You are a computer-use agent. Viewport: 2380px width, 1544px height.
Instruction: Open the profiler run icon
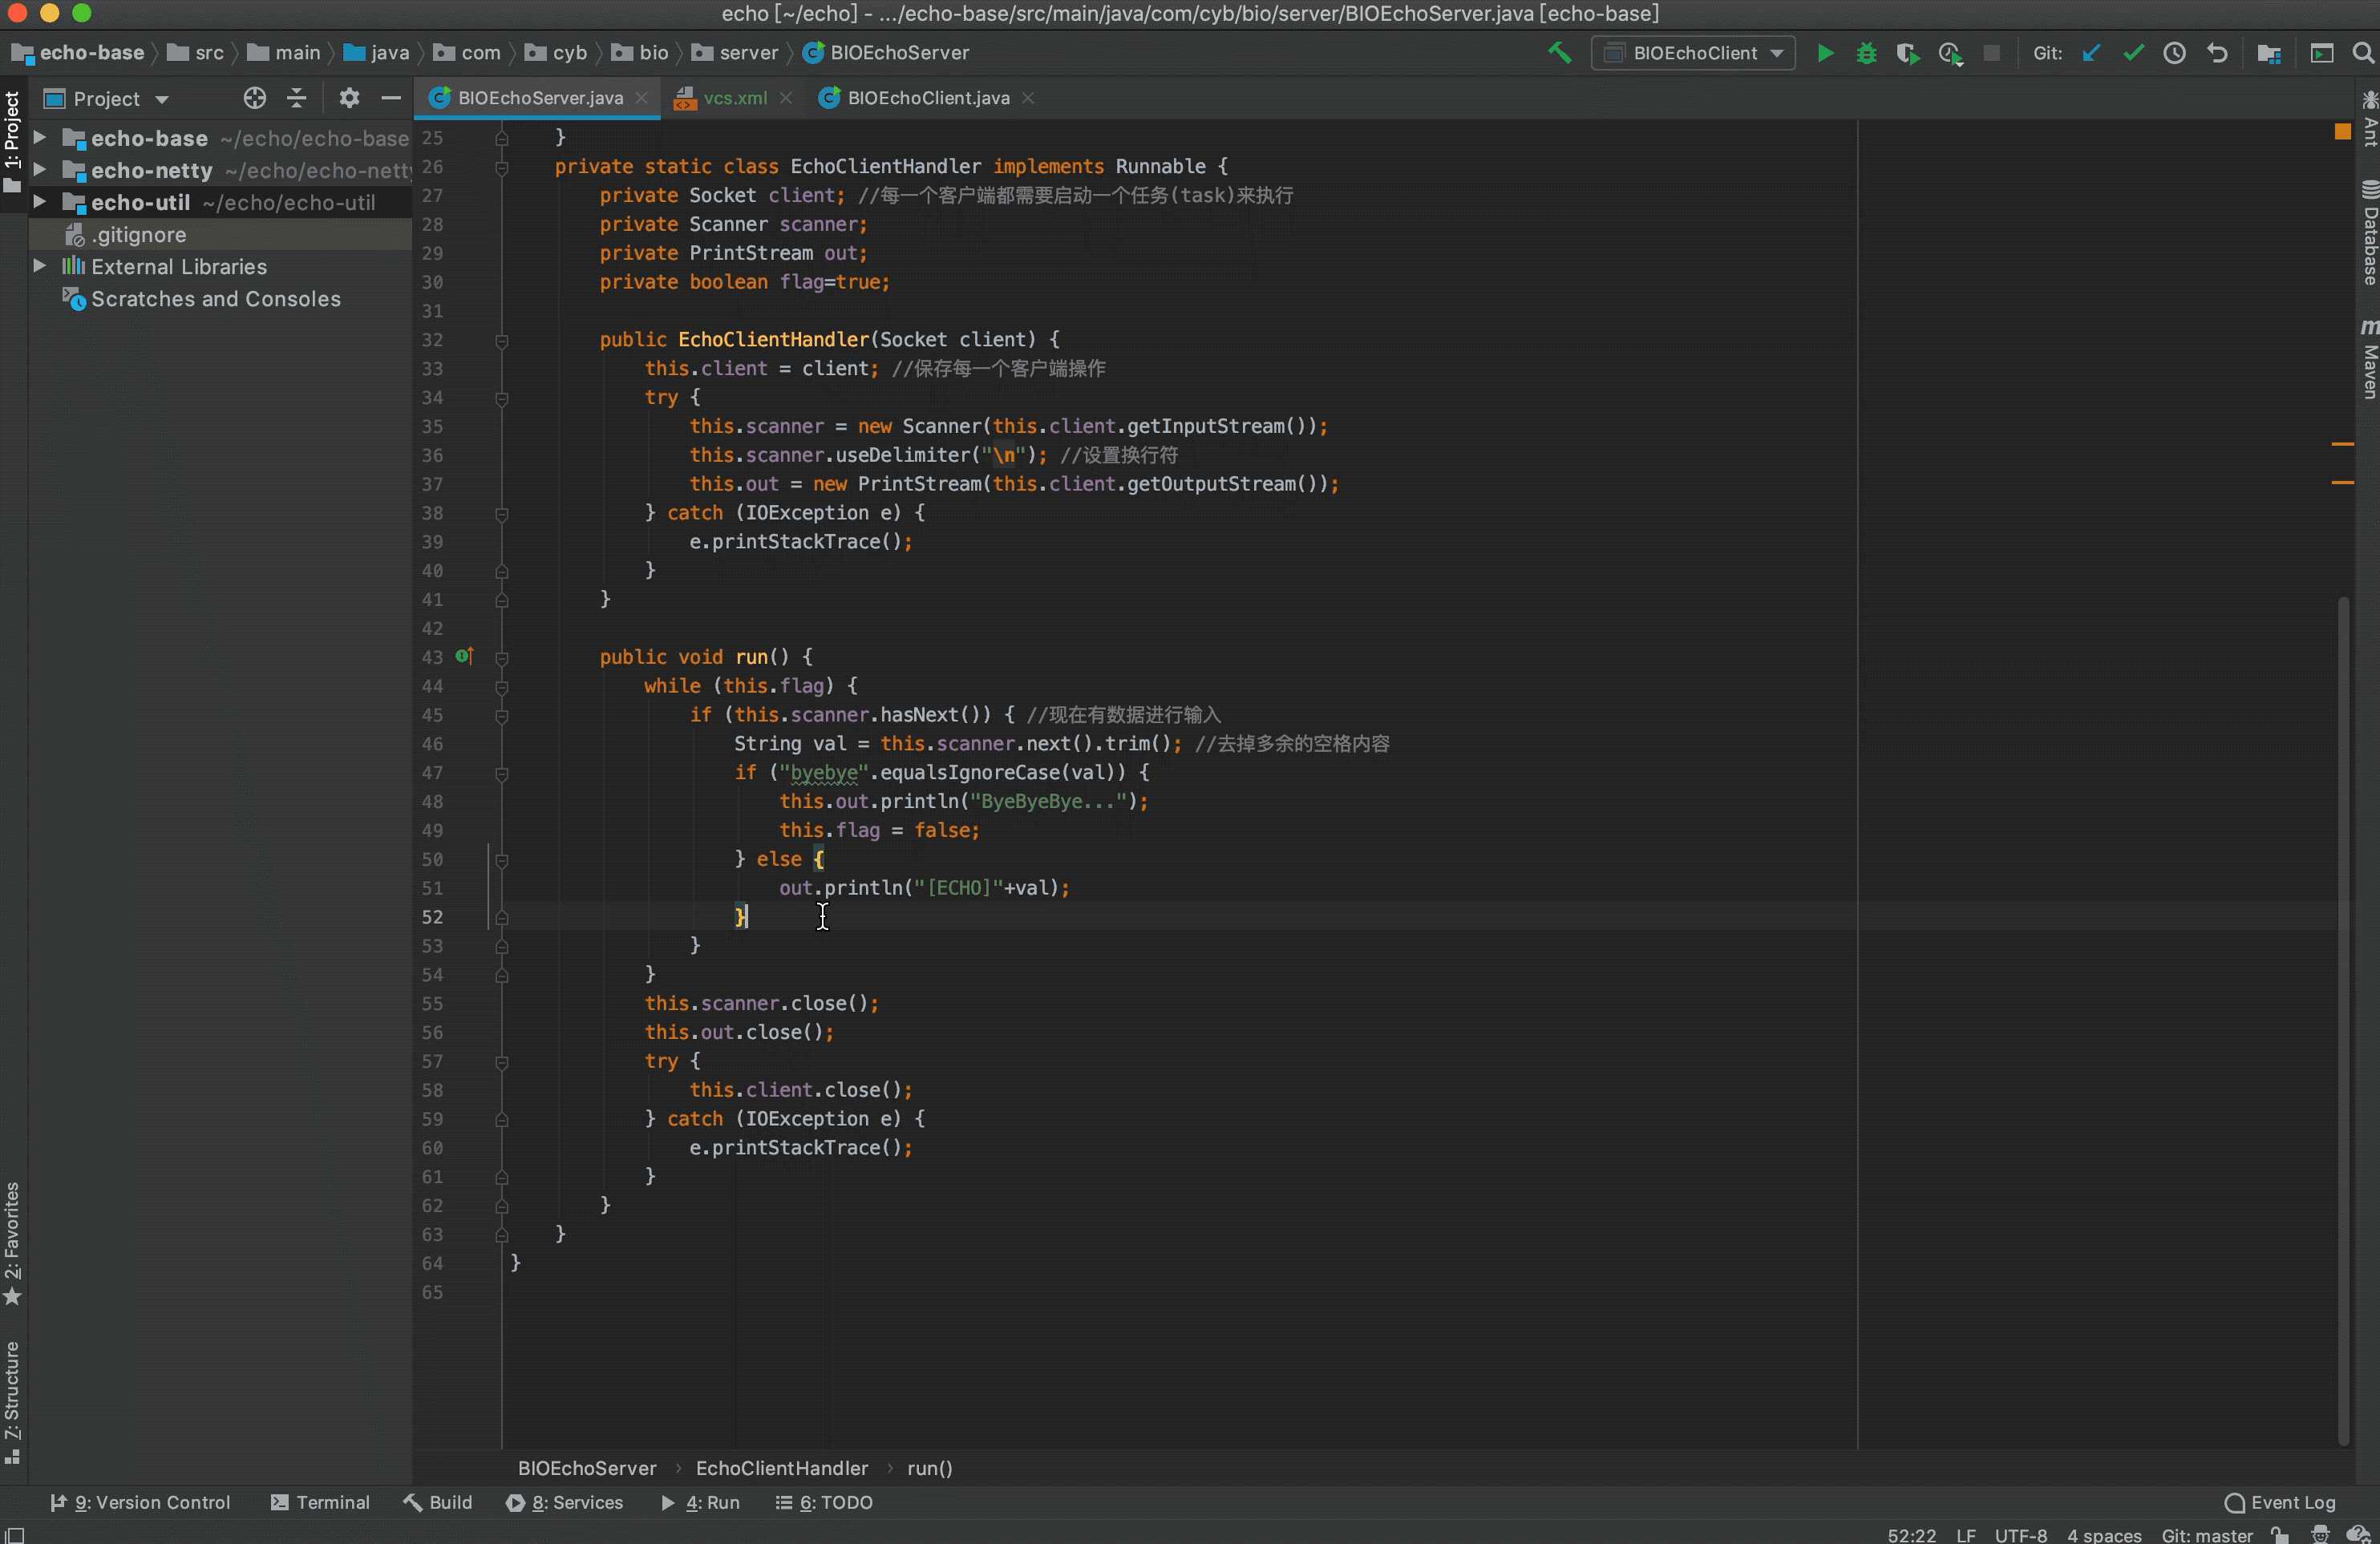(x=1950, y=53)
